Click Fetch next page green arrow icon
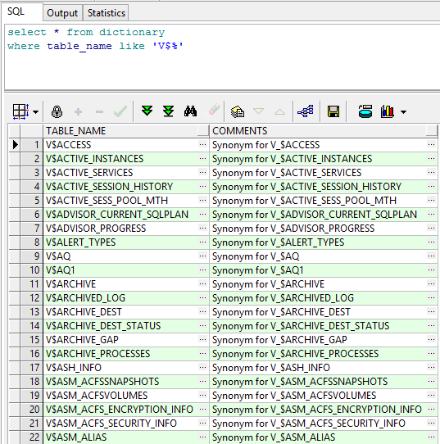The height and width of the screenshot is (444, 440). (x=147, y=111)
